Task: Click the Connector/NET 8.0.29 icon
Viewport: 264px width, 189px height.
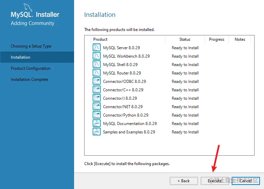Action: point(96,106)
